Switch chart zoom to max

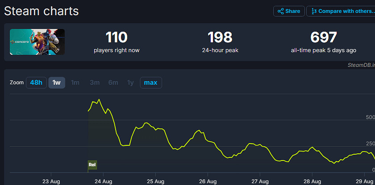(150, 82)
